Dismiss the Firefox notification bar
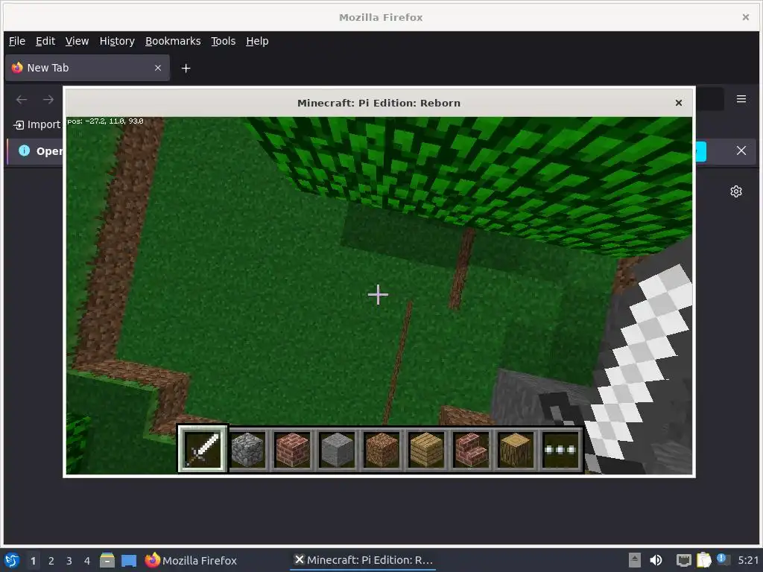 tap(741, 150)
